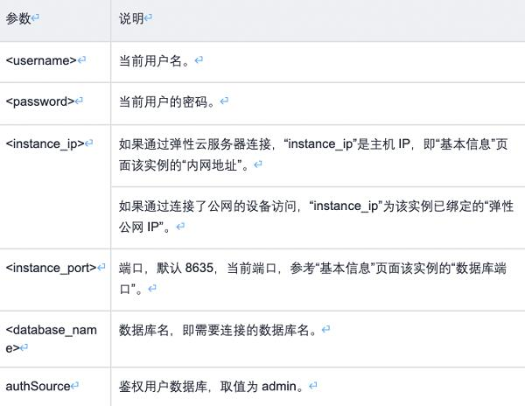Viewport: 525px width, 406px height.
Task: Click the 参数 column header cell
Action: 18,18
